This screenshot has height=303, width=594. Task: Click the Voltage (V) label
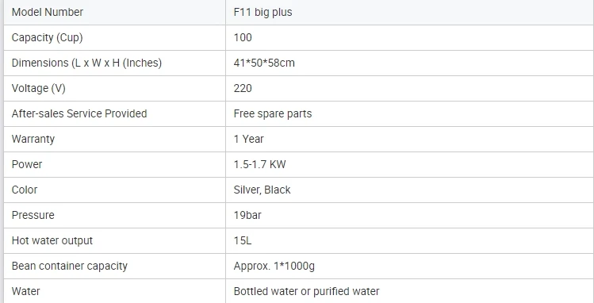pos(39,88)
